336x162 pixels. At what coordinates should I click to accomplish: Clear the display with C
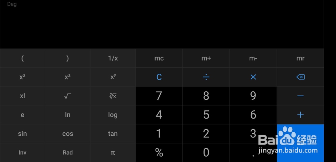point(159,77)
